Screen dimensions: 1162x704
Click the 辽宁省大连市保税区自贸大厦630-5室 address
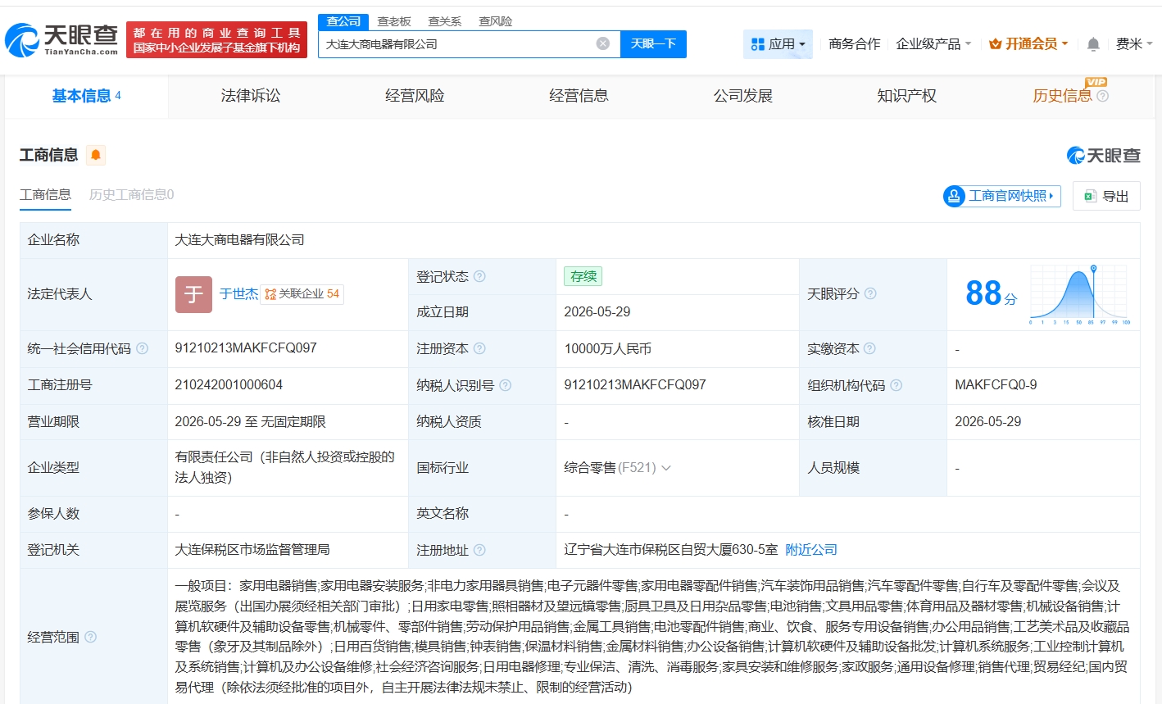coord(670,550)
